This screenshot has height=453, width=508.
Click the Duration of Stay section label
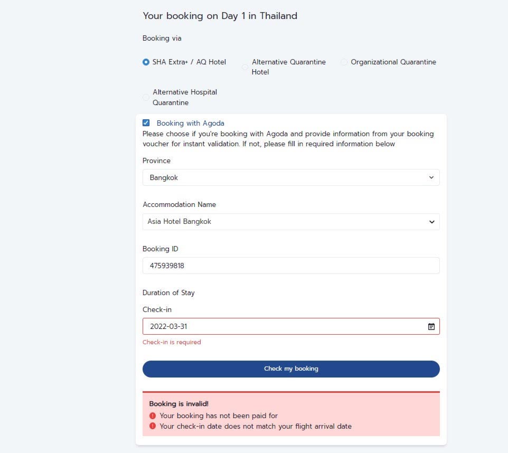tap(168, 292)
